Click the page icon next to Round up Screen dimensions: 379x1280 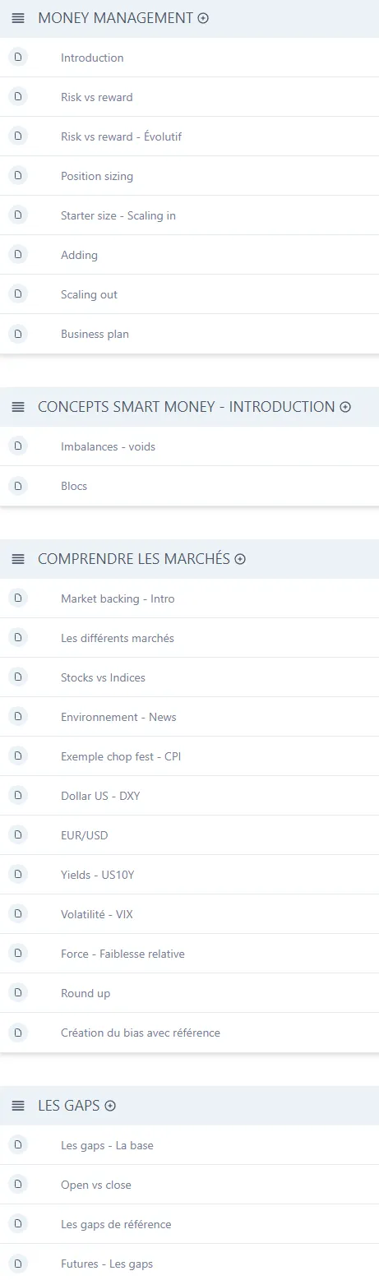(x=18, y=992)
